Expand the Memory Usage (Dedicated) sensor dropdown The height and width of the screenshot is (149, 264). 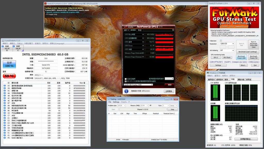click(x=143, y=53)
